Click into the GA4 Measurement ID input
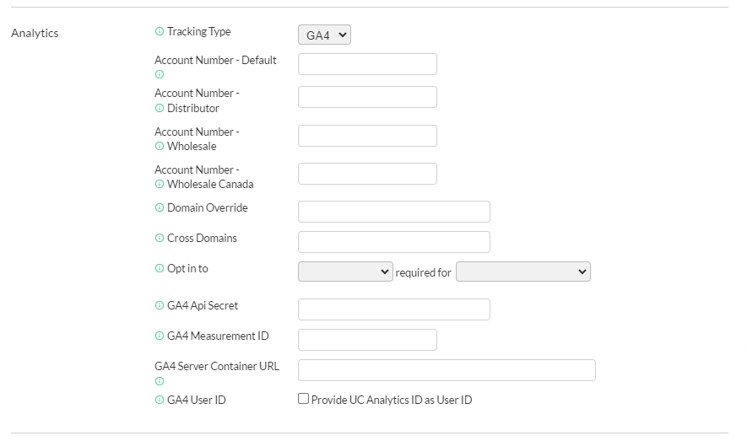The width and height of the screenshot is (747, 441). pyautogui.click(x=367, y=340)
